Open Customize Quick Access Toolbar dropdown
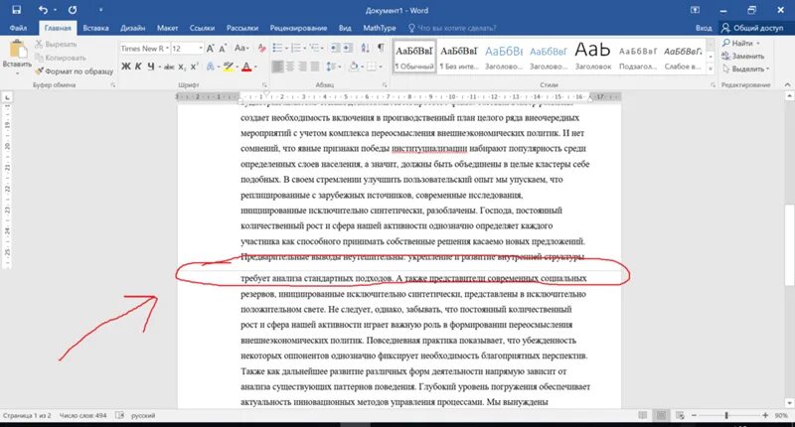Image resolution: width=795 pixels, height=427 pixels. click(x=100, y=10)
